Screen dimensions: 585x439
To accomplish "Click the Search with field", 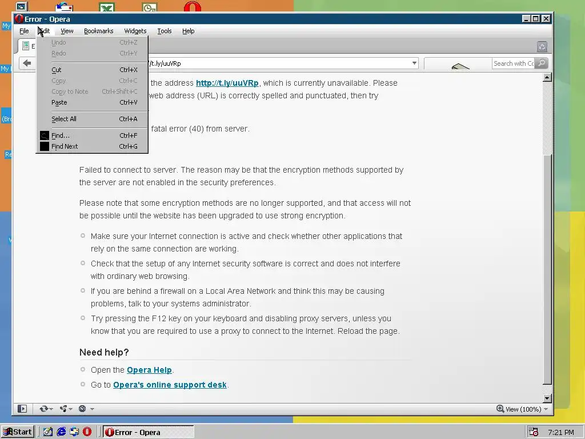I will click(514, 63).
